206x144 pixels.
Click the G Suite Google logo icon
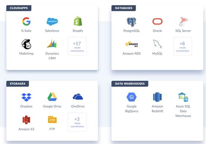pyautogui.click(x=26, y=21)
